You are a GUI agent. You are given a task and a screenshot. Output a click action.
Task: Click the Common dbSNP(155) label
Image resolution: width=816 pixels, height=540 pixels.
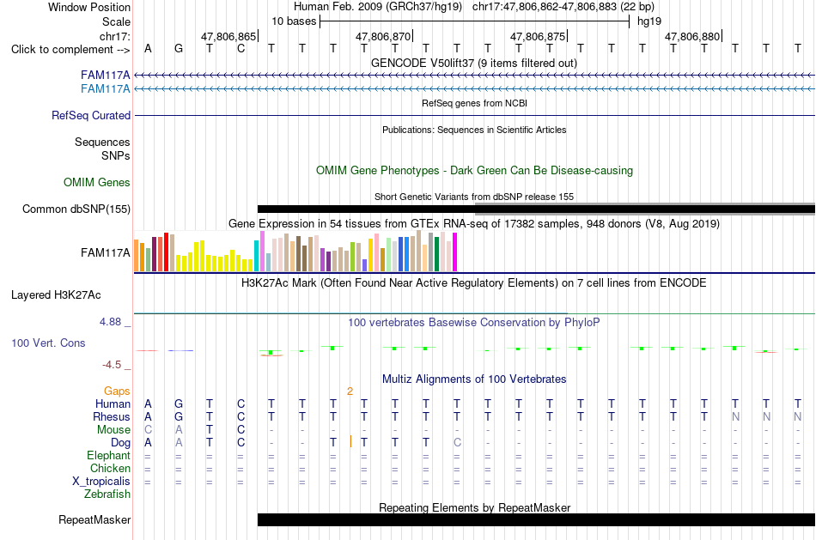tap(76, 209)
